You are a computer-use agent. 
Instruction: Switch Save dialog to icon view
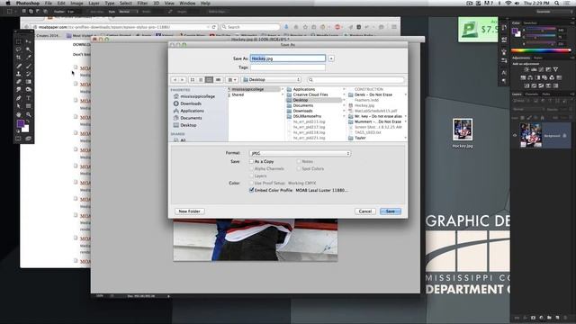pyautogui.click(x=192, y=80)
